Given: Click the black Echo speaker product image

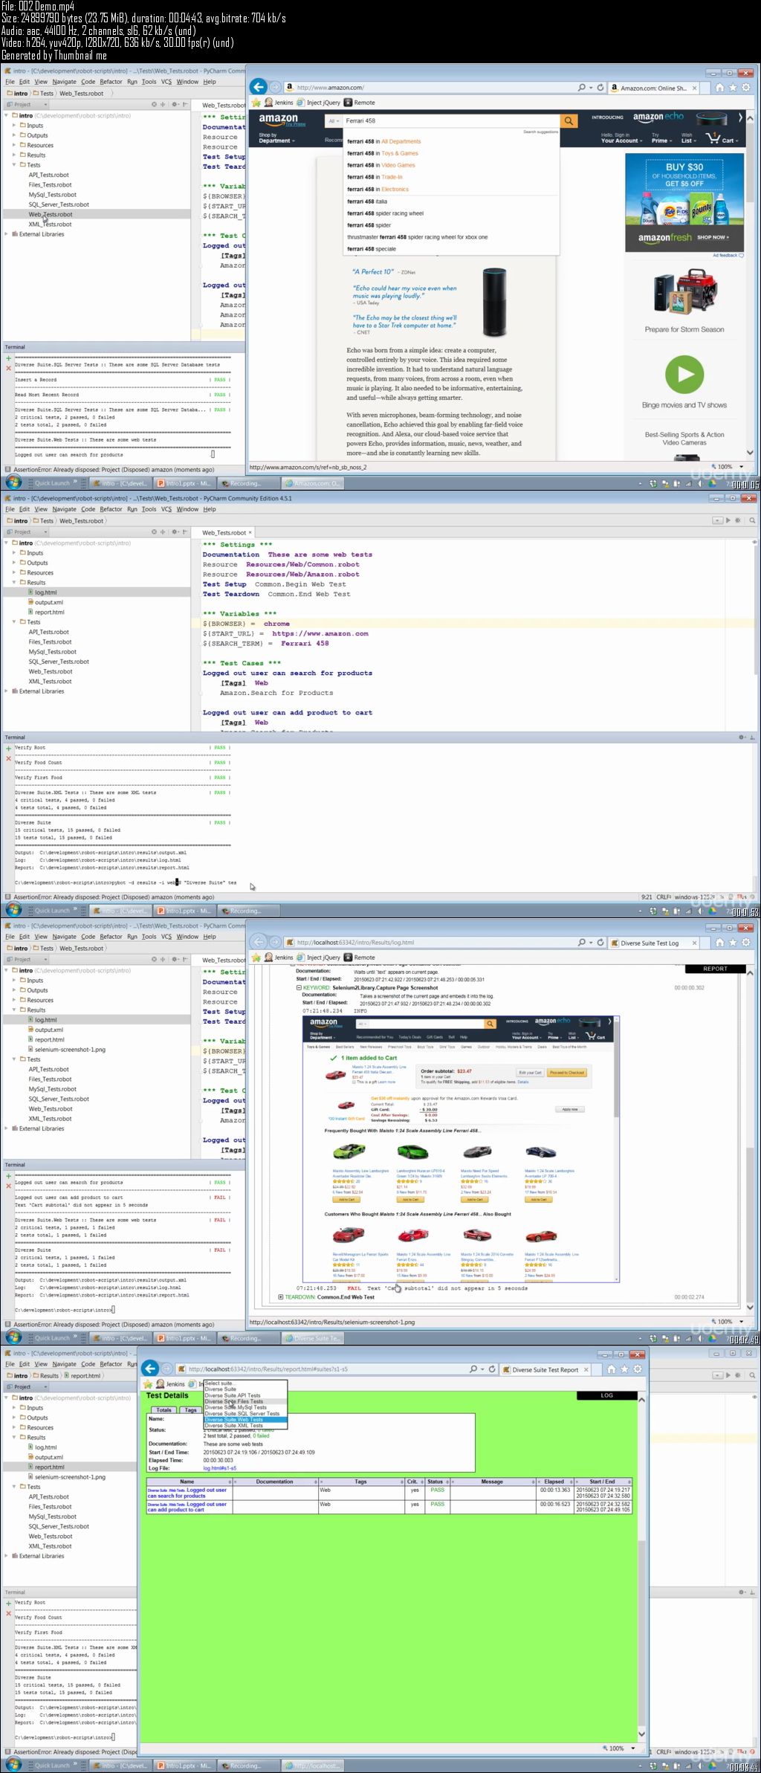Looking at the screenshot, I should tap(495, 302).
